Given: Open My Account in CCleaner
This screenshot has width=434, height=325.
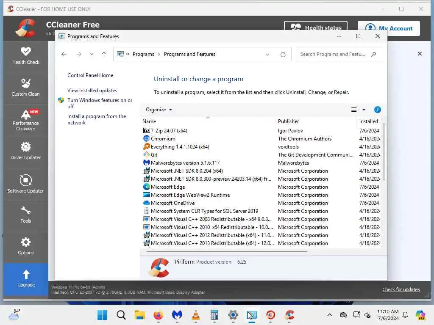Looking at the screenshot, I should pyautogui.click(x=389, y=28).
